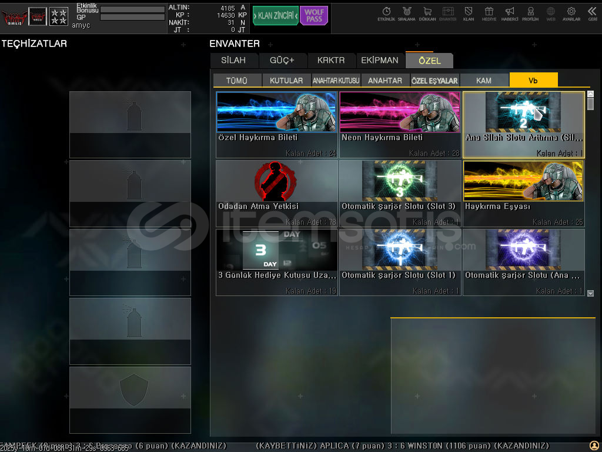
Task: Switch to the EKİPMAN inventory tab
Action: click(379, 60)
